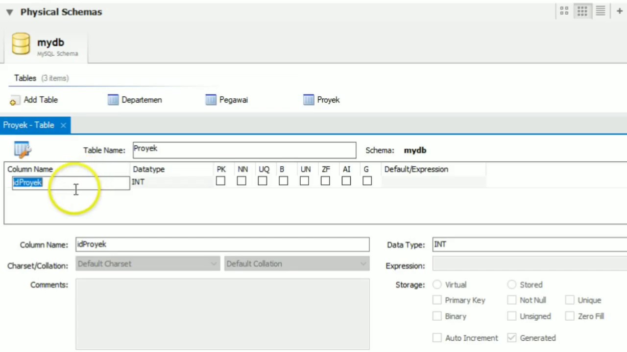Close the Proyek - Table tab
This screenshot has width=627, height=352.
(x=63, y=126)
